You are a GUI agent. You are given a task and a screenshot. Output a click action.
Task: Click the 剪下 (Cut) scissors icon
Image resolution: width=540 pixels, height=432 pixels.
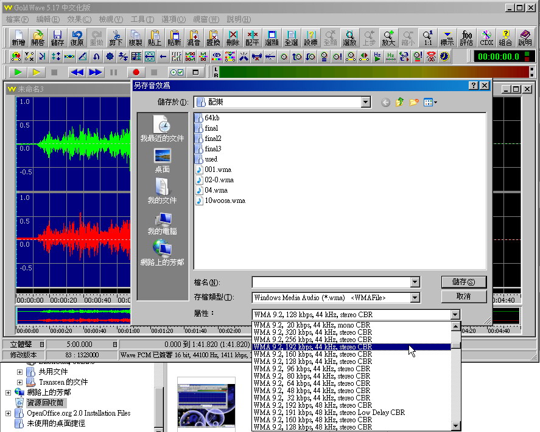pos(116,38)
